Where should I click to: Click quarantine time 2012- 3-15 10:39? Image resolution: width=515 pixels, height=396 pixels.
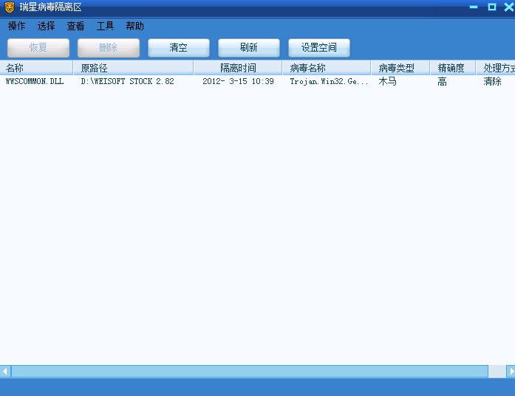click(x=238, y=81)
